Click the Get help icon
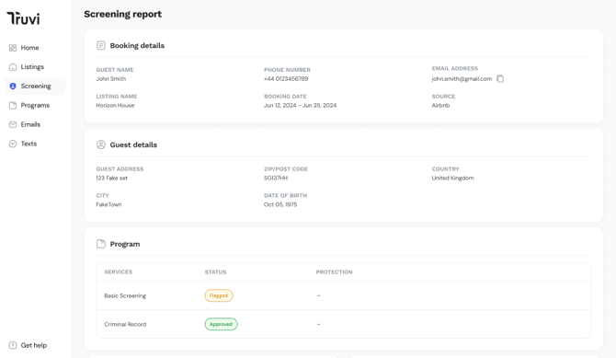616x358 pixels. [x=13, y=345]
